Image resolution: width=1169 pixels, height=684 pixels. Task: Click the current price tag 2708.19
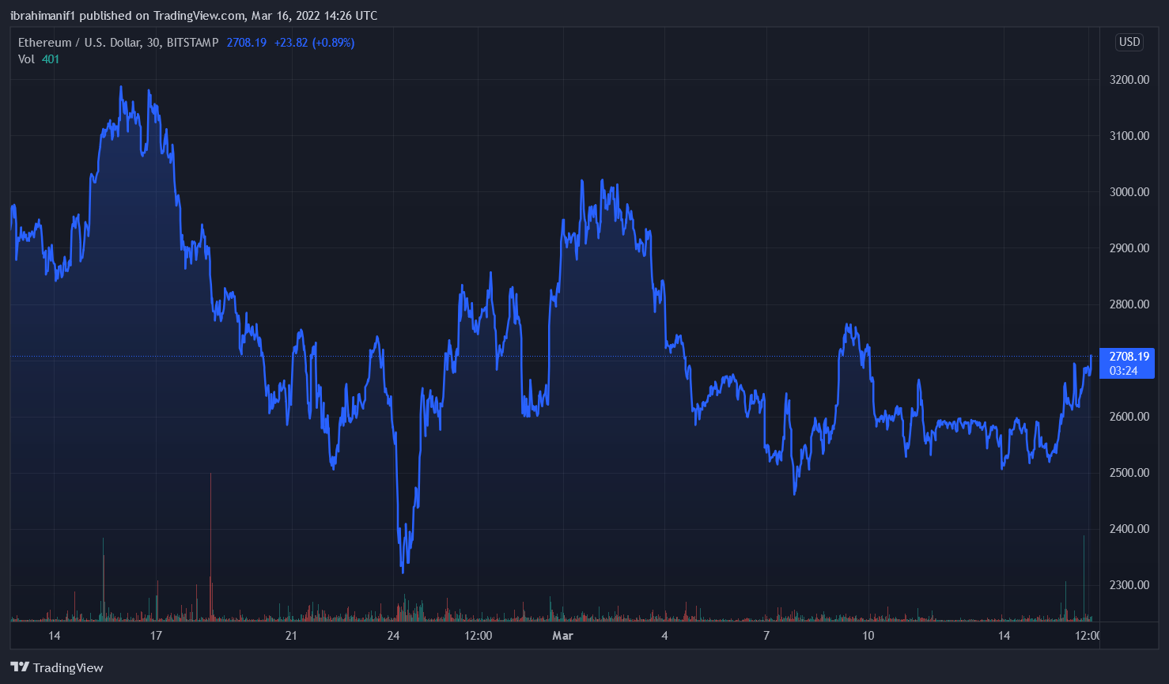(x=1127, y=357)
